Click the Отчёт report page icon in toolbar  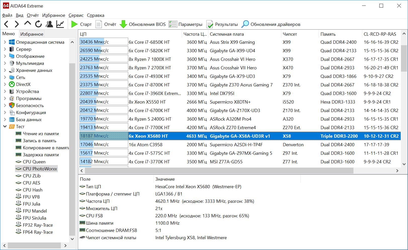click(99, 24)
